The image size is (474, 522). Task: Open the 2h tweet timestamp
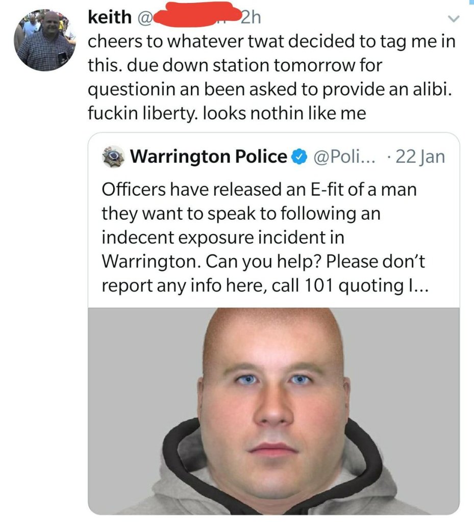(x=250, y=18)
